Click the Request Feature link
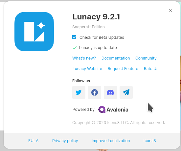This screenshot has width=181, height=151. (123, 69)
